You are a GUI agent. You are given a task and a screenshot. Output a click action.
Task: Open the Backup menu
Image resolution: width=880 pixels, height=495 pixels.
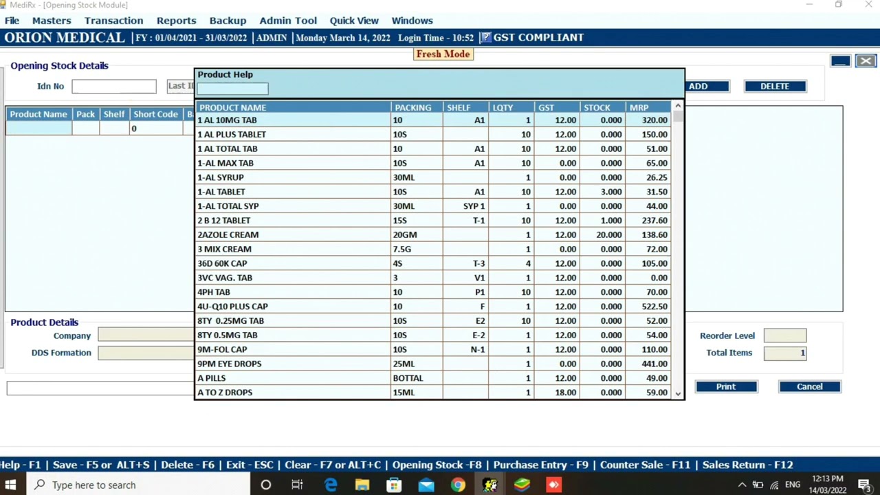coord(228,21)
